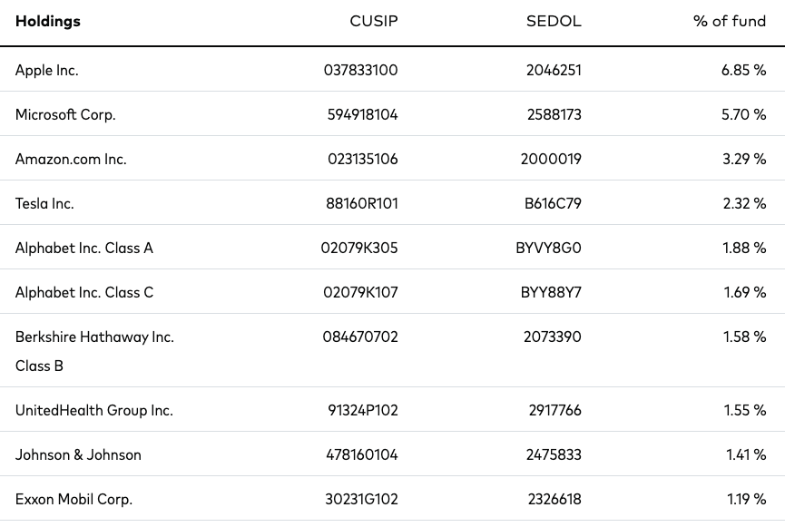The image size is (785, 527).
Task: Click UnitedHealth Group Inc. holding
Action: click(93, 410)
